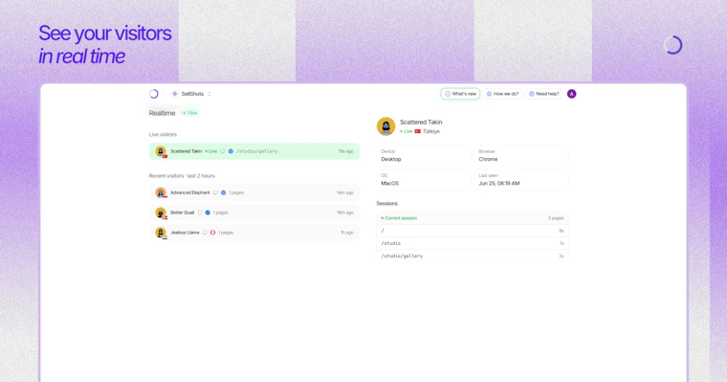Click the Opera browser icon in Jealous Llama row
Screen dimensions: 727x382
[x=212, y=233]
